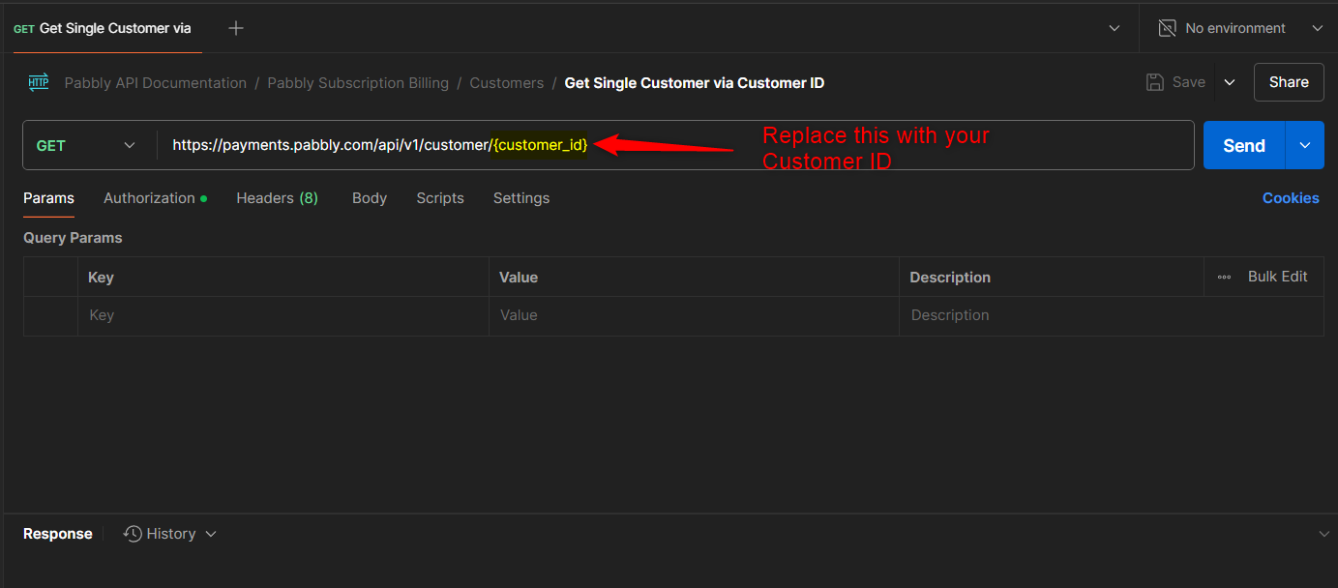Click the No environment icon

(1168, 28)
